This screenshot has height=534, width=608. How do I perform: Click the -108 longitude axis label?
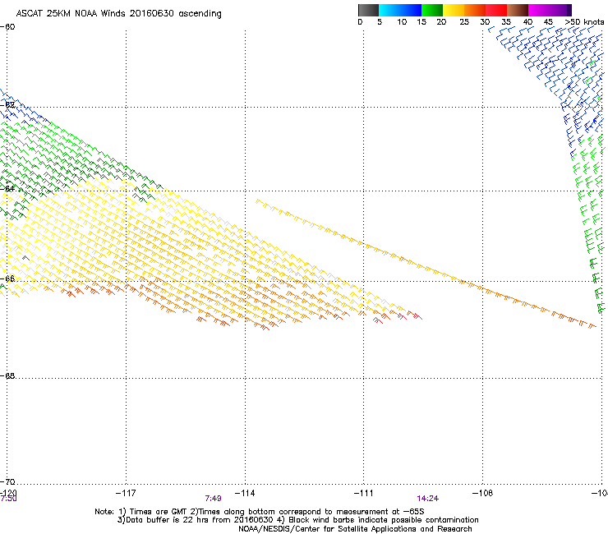click(x=482, y=493)
